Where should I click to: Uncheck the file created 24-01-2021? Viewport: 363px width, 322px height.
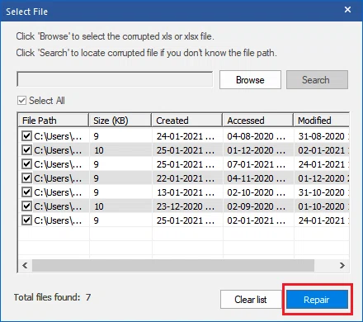point(26,136)
